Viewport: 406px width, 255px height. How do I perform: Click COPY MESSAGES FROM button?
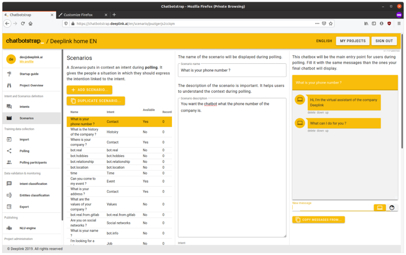pos(318,220)
